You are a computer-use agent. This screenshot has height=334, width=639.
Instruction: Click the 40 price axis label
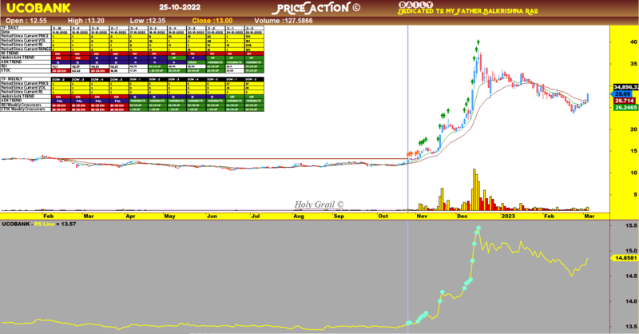coord(633,42)
